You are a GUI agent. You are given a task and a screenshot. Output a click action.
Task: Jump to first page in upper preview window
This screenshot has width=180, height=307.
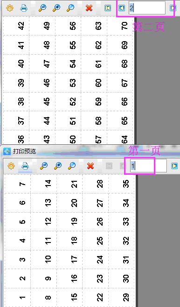pyautogui.click(x=108, y=8)
